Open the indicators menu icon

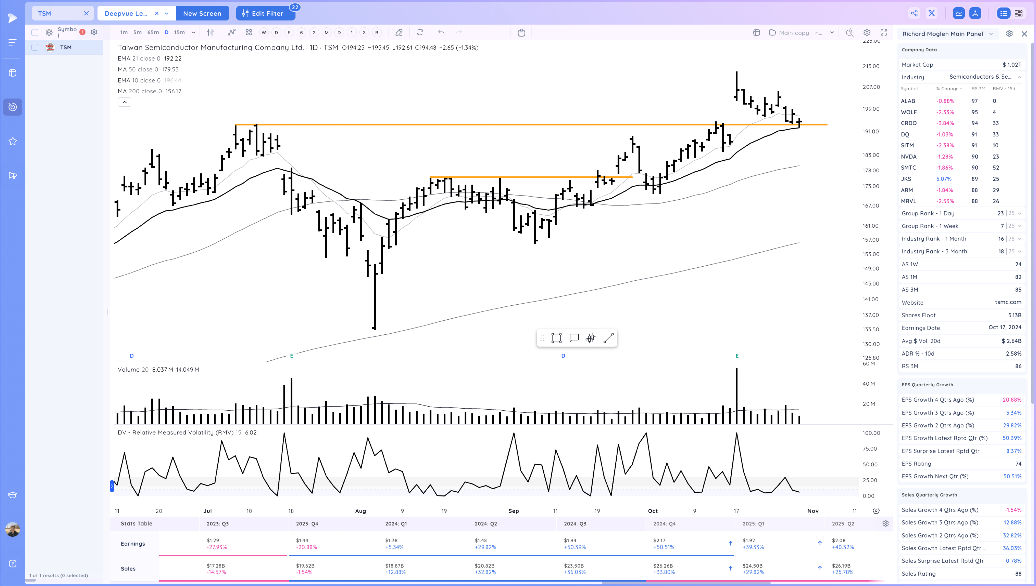231,33
